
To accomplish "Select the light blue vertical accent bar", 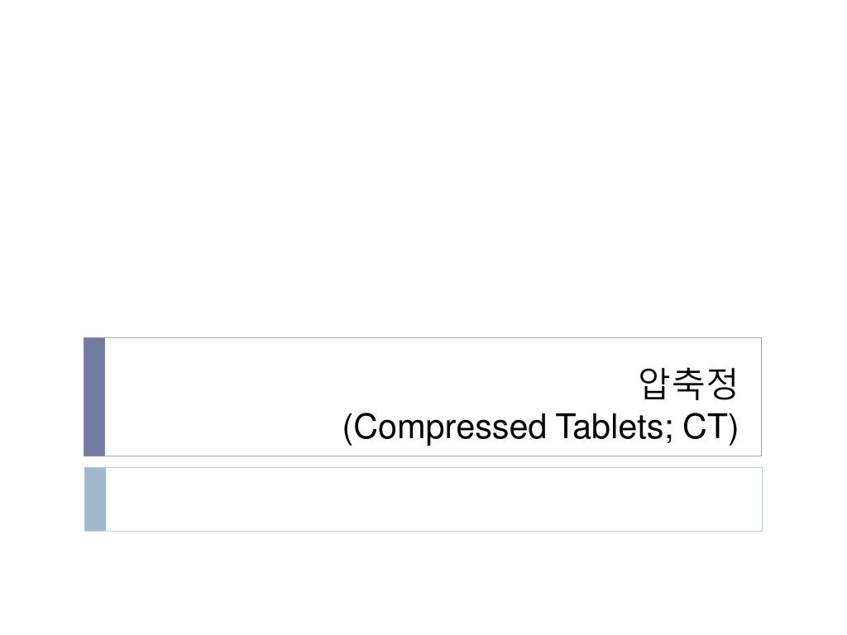I will (95, 499).
